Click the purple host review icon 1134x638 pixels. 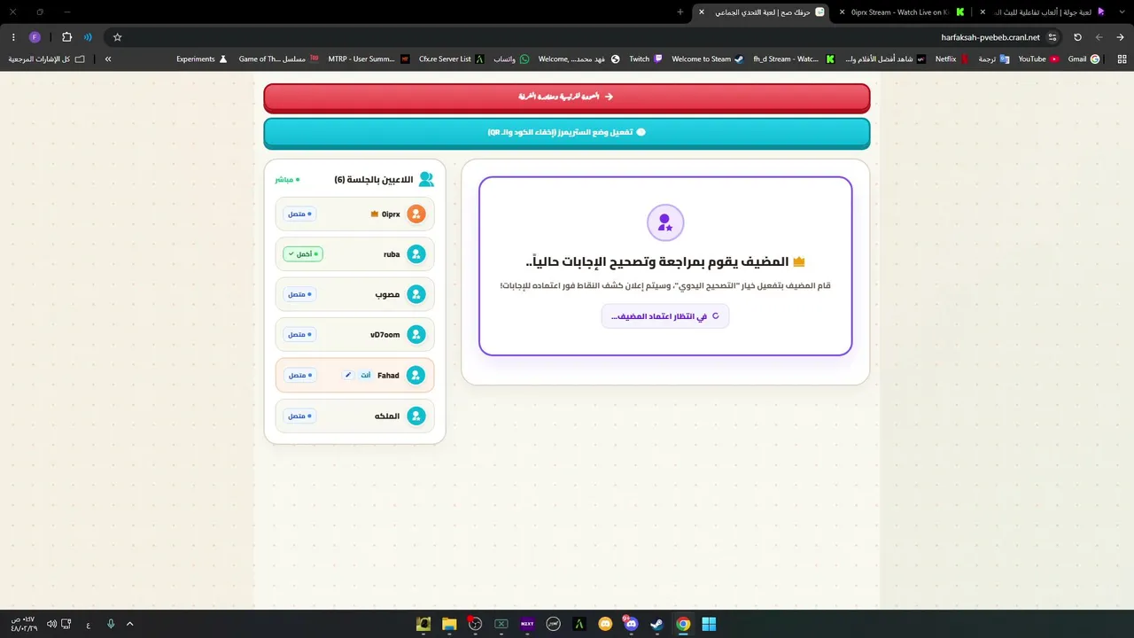pyautogui.click(x=665, y=222)
